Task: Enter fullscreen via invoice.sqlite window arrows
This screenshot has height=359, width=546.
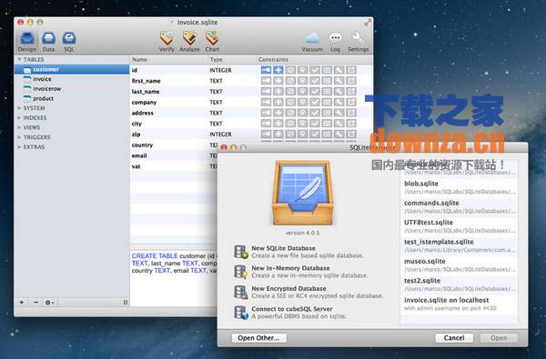Action: 368,23
